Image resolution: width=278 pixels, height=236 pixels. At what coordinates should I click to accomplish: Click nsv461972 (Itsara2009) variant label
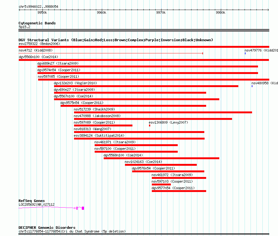point(172,175)
